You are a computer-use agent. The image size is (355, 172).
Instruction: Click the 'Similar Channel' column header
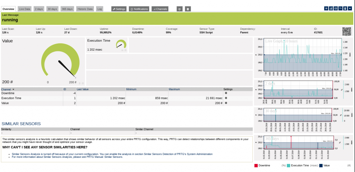(144, 129)
